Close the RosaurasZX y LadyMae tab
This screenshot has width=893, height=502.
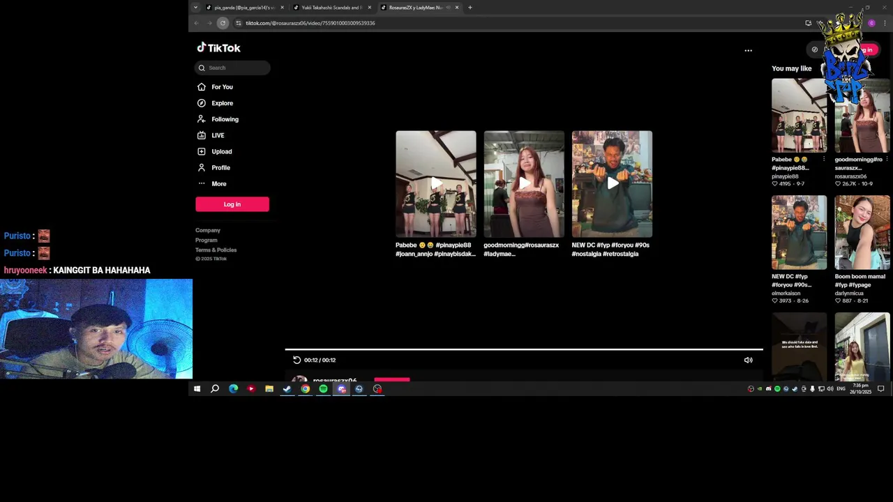tap(457, 8)
